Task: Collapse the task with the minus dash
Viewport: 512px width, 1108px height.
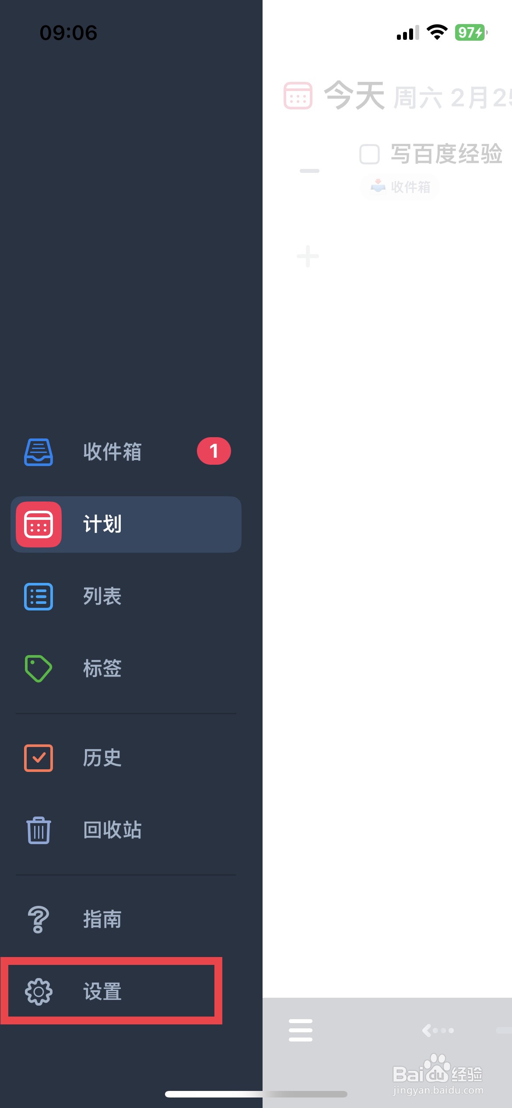Action: click(309, 171)
